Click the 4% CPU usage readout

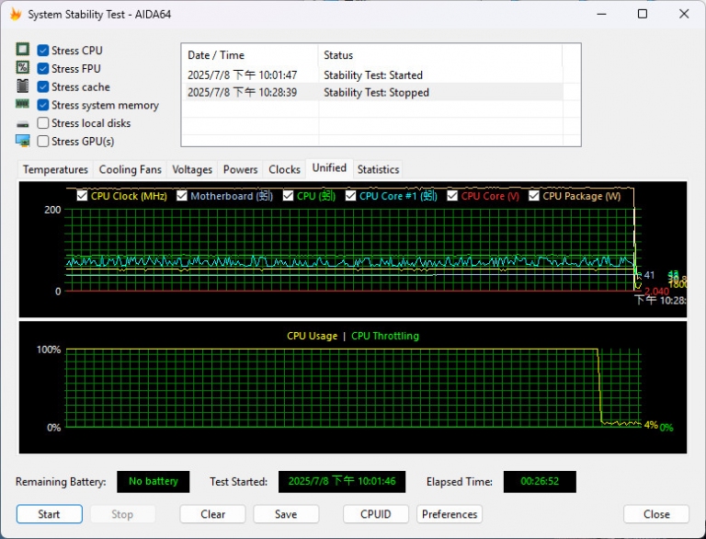tap(651, 425)
